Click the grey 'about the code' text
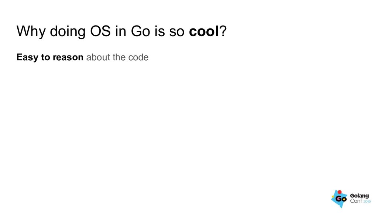This screenshot has height=213, width=378. tap(117, 57)
